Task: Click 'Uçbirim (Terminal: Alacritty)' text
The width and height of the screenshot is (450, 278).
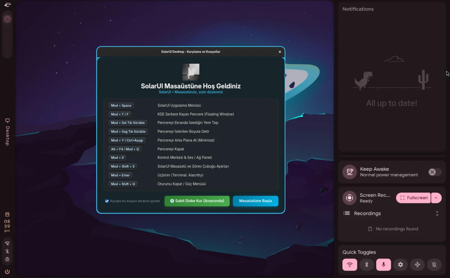Action: click(180, 175)
